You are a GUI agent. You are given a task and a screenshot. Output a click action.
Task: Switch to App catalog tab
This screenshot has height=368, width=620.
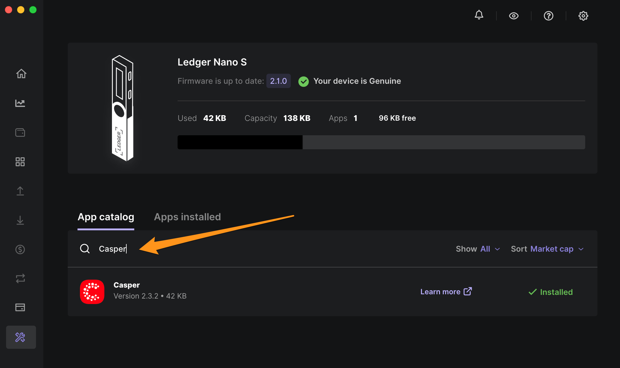pyautogui.click(x=106, y=216)
